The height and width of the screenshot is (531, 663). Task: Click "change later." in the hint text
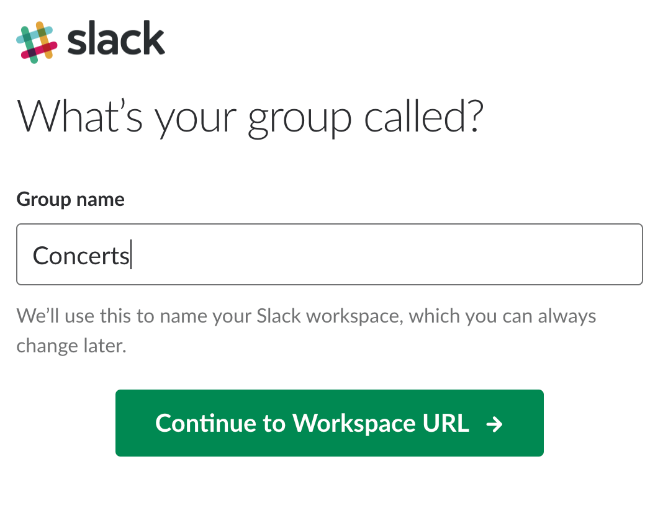coord(71,346)
